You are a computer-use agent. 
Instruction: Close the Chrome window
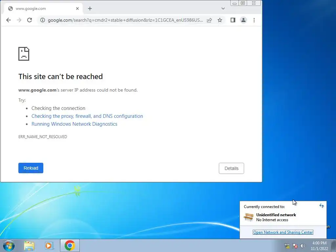(x=254, y=3)
